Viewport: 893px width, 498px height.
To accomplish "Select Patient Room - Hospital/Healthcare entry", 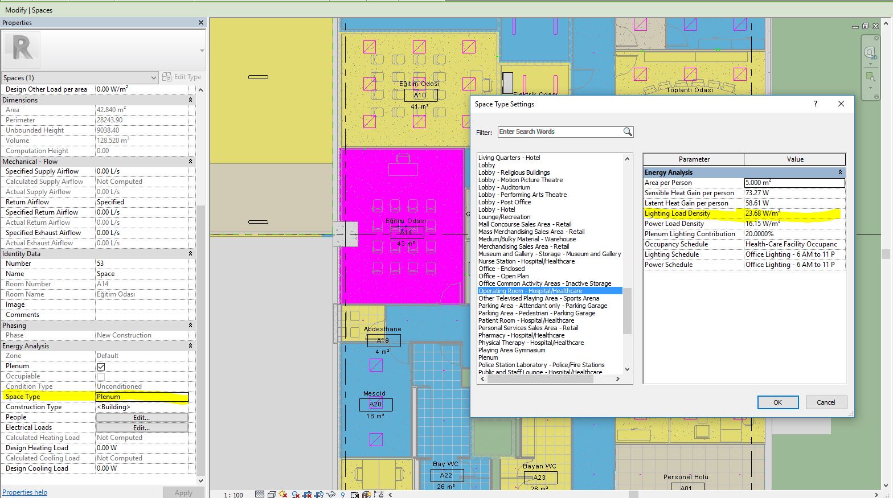I will coord(526,320).
